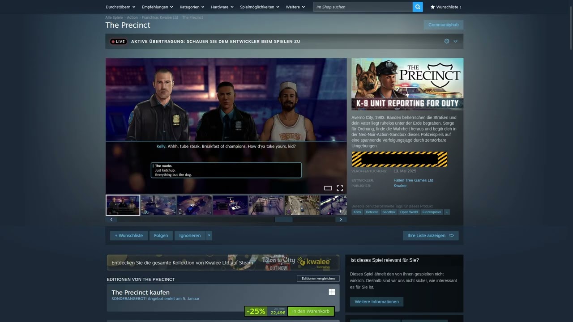Focus the Im Shop suchen search field
573x322 pixels.
pyautogui.click(x=363, y=7)
